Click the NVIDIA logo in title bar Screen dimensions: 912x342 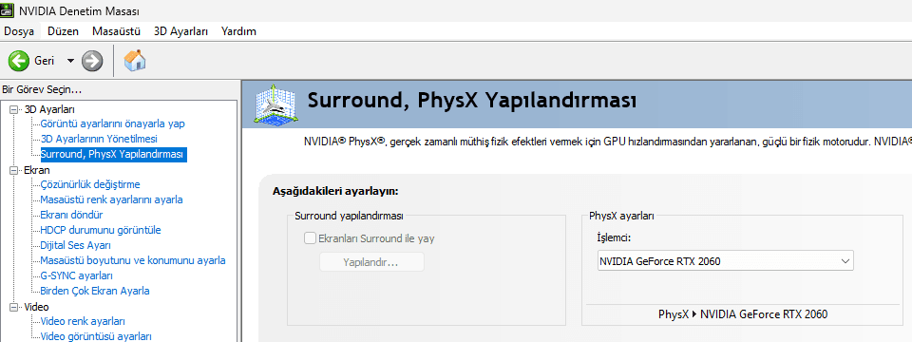click(8, 10)
